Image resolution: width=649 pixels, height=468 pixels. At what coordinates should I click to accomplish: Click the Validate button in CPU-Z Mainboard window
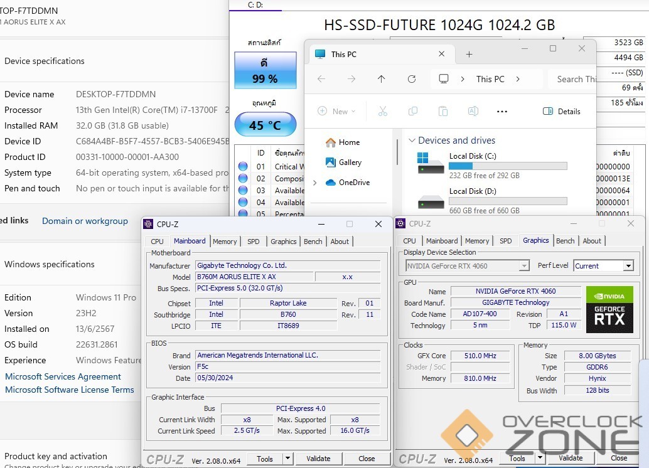tap(318, 459)
